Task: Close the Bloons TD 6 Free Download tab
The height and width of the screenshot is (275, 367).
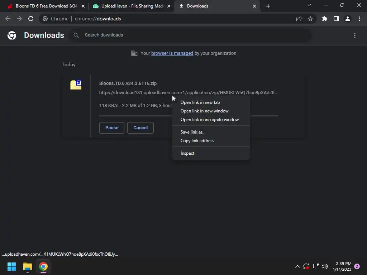Action: point(83,6)
